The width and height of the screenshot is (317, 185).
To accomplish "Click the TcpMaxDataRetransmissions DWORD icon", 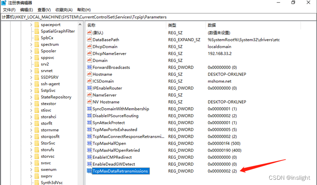I will [89, 171].
